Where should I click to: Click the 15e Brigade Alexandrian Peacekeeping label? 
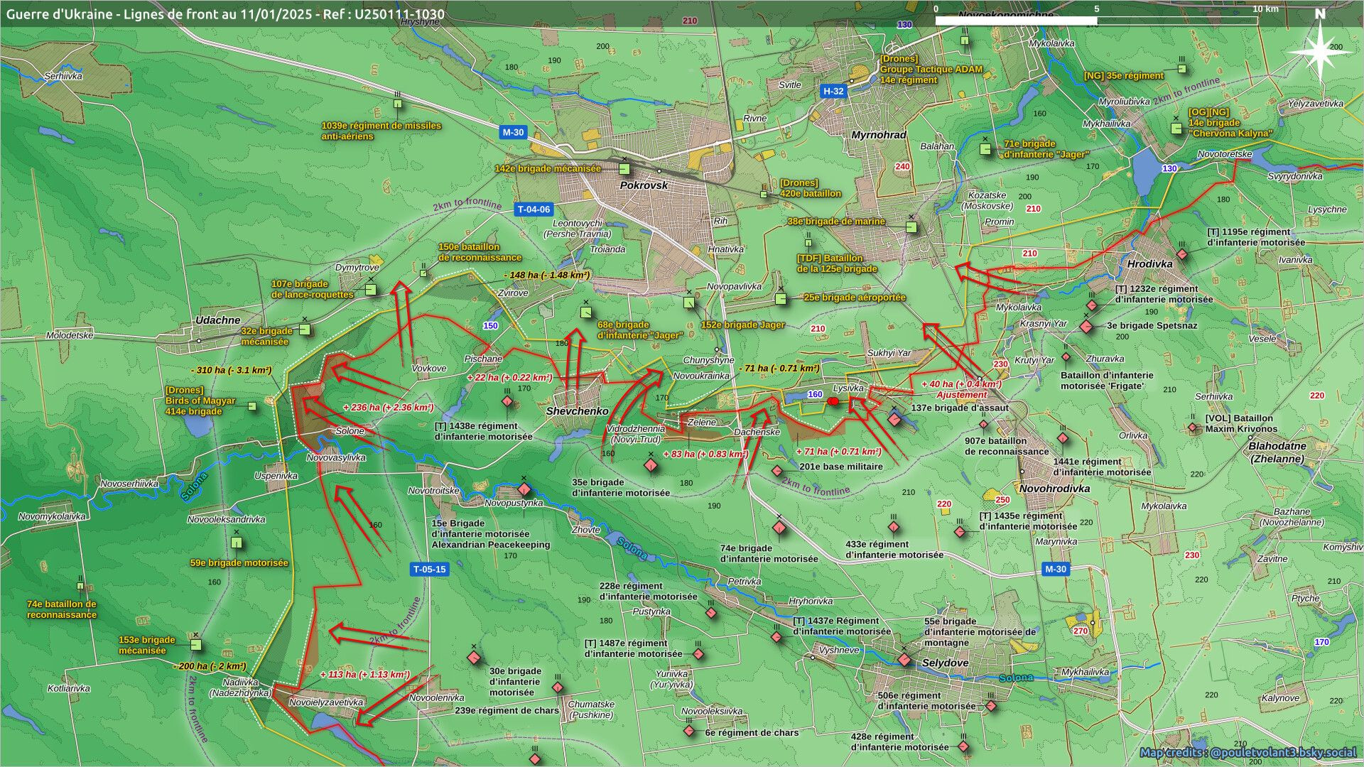pos(490,534)
